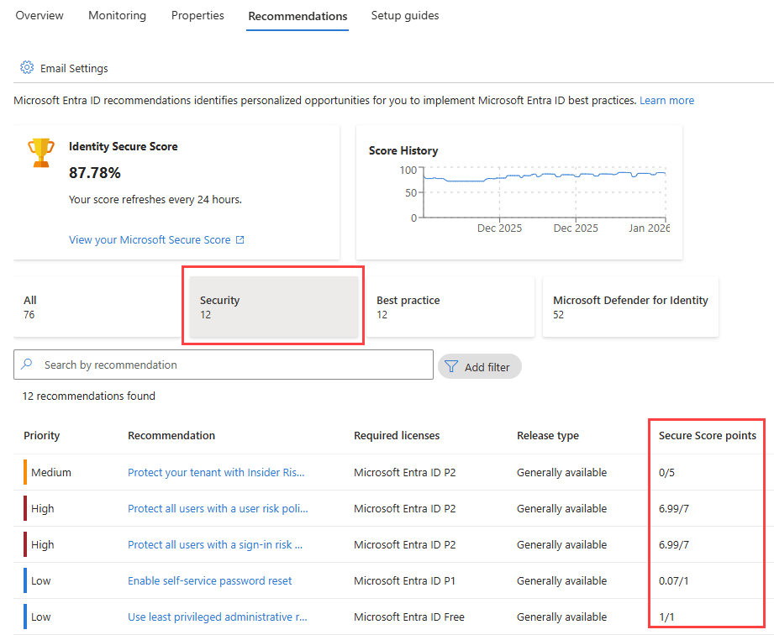
Task: Click the Add filter button
Action: (x=479, y=366)
